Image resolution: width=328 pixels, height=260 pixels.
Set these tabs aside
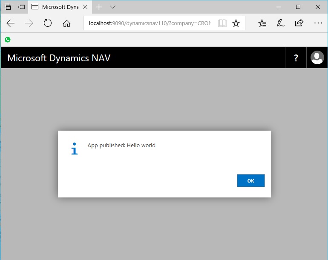[x=21, y=7]
